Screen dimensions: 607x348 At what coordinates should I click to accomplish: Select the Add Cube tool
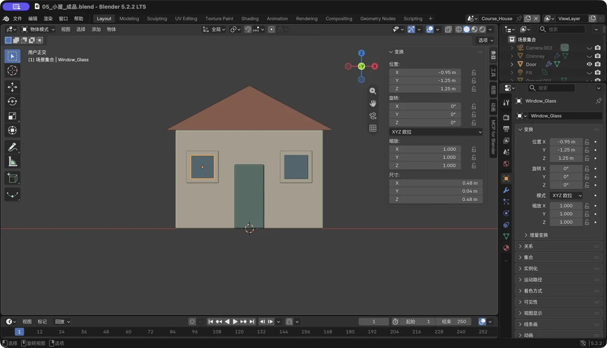coord(13,178)
